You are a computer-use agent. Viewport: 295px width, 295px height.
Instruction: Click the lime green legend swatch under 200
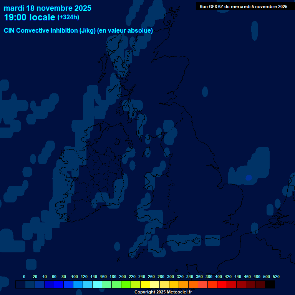click(126, 285)
